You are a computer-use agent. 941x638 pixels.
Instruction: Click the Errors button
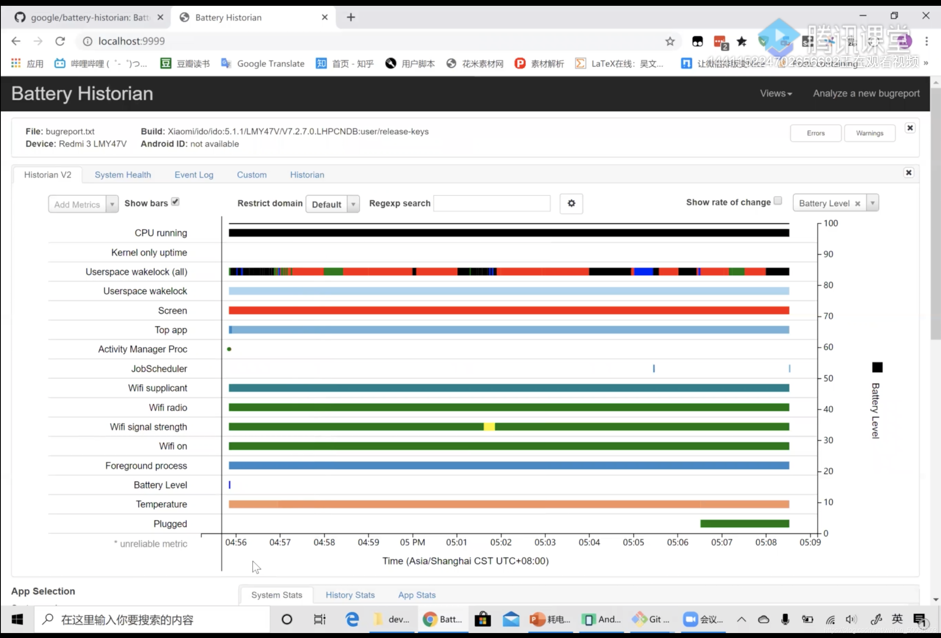[x=815, y=133]
